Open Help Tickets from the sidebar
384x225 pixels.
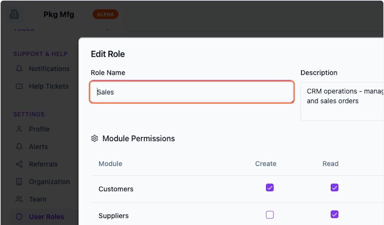49,86
